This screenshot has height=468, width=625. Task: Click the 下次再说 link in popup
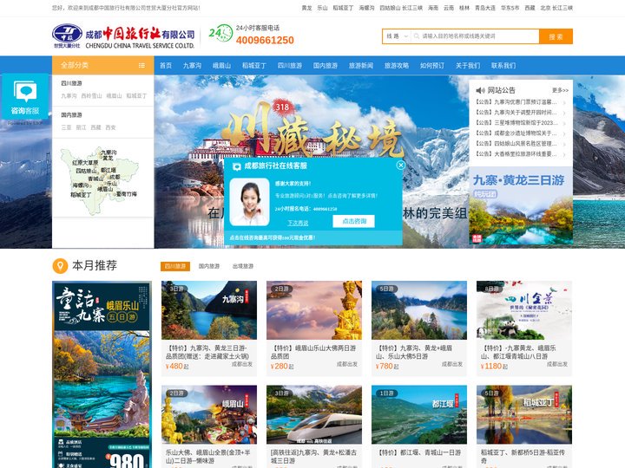298,223
